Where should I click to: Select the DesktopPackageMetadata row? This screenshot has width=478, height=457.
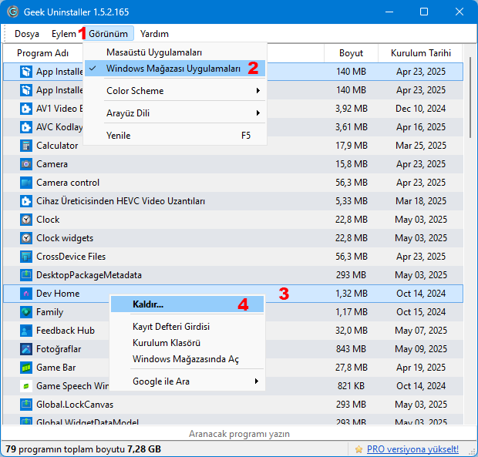(233, 275)
